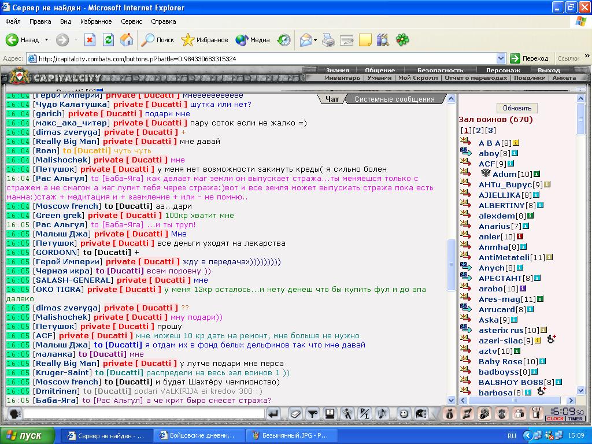Switch display to CLOCK mode

pyautogui.click(x=556, y=419)
